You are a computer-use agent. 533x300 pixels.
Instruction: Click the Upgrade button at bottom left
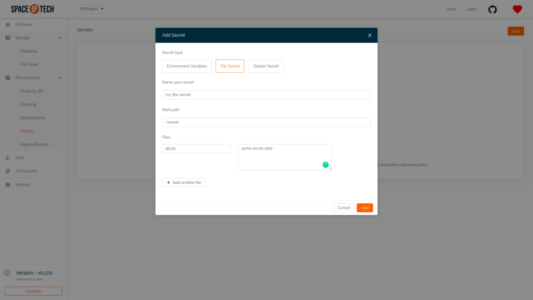point(33,291)
